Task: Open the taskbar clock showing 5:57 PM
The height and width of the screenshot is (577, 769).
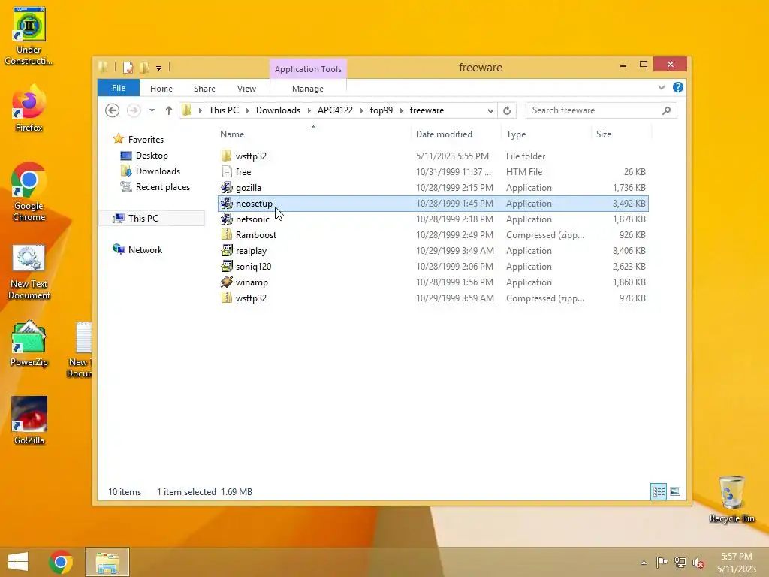Action: point(737,563)
